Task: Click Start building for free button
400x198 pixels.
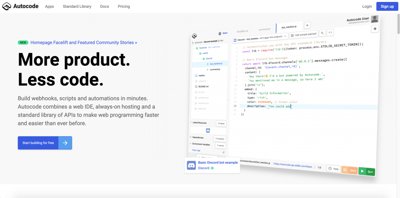Action: click(x=45, y=143)
